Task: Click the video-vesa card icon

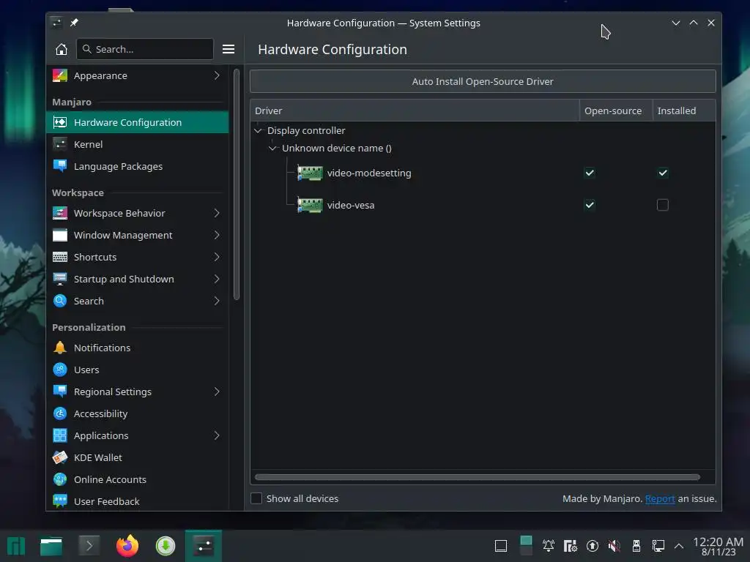Action: coord(310,205)
